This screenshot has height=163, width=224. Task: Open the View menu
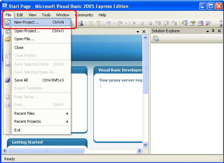pyautogui.click(x=32, y=15)
